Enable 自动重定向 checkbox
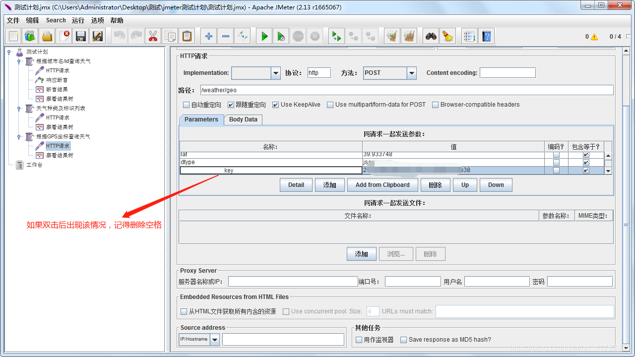635x357 pixels. click(x=187, y=105)
